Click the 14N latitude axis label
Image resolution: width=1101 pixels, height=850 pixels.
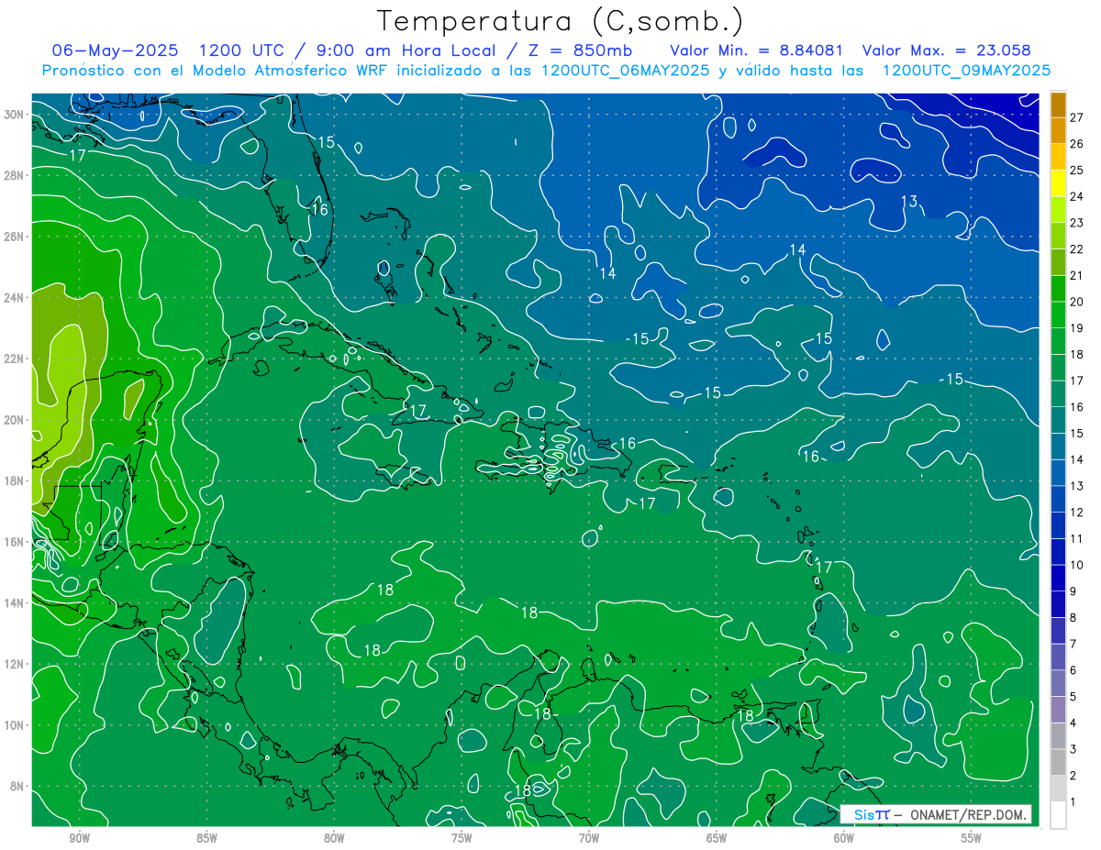(x=15, y=603)
